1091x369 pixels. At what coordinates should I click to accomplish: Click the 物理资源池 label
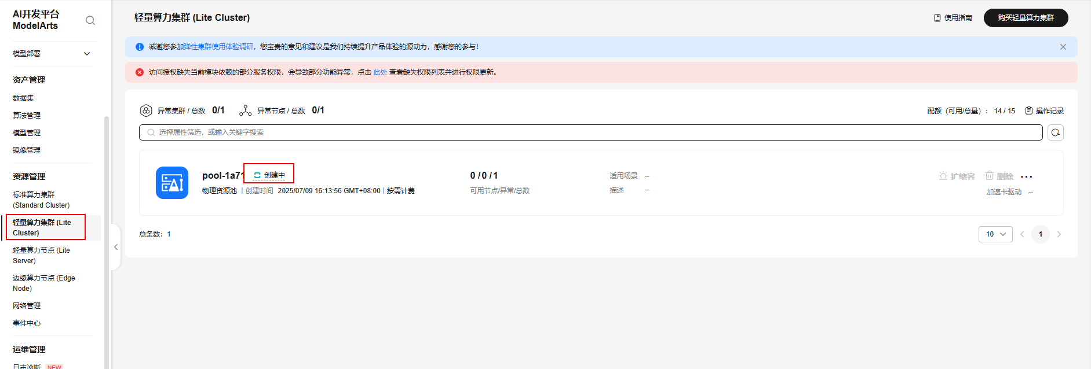click(x=220, y=191)
